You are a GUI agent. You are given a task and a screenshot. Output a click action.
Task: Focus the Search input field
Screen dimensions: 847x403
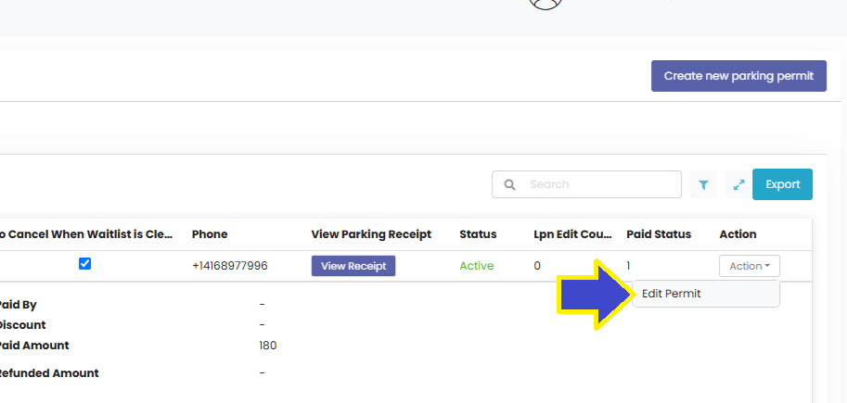(x=586, y=184)
